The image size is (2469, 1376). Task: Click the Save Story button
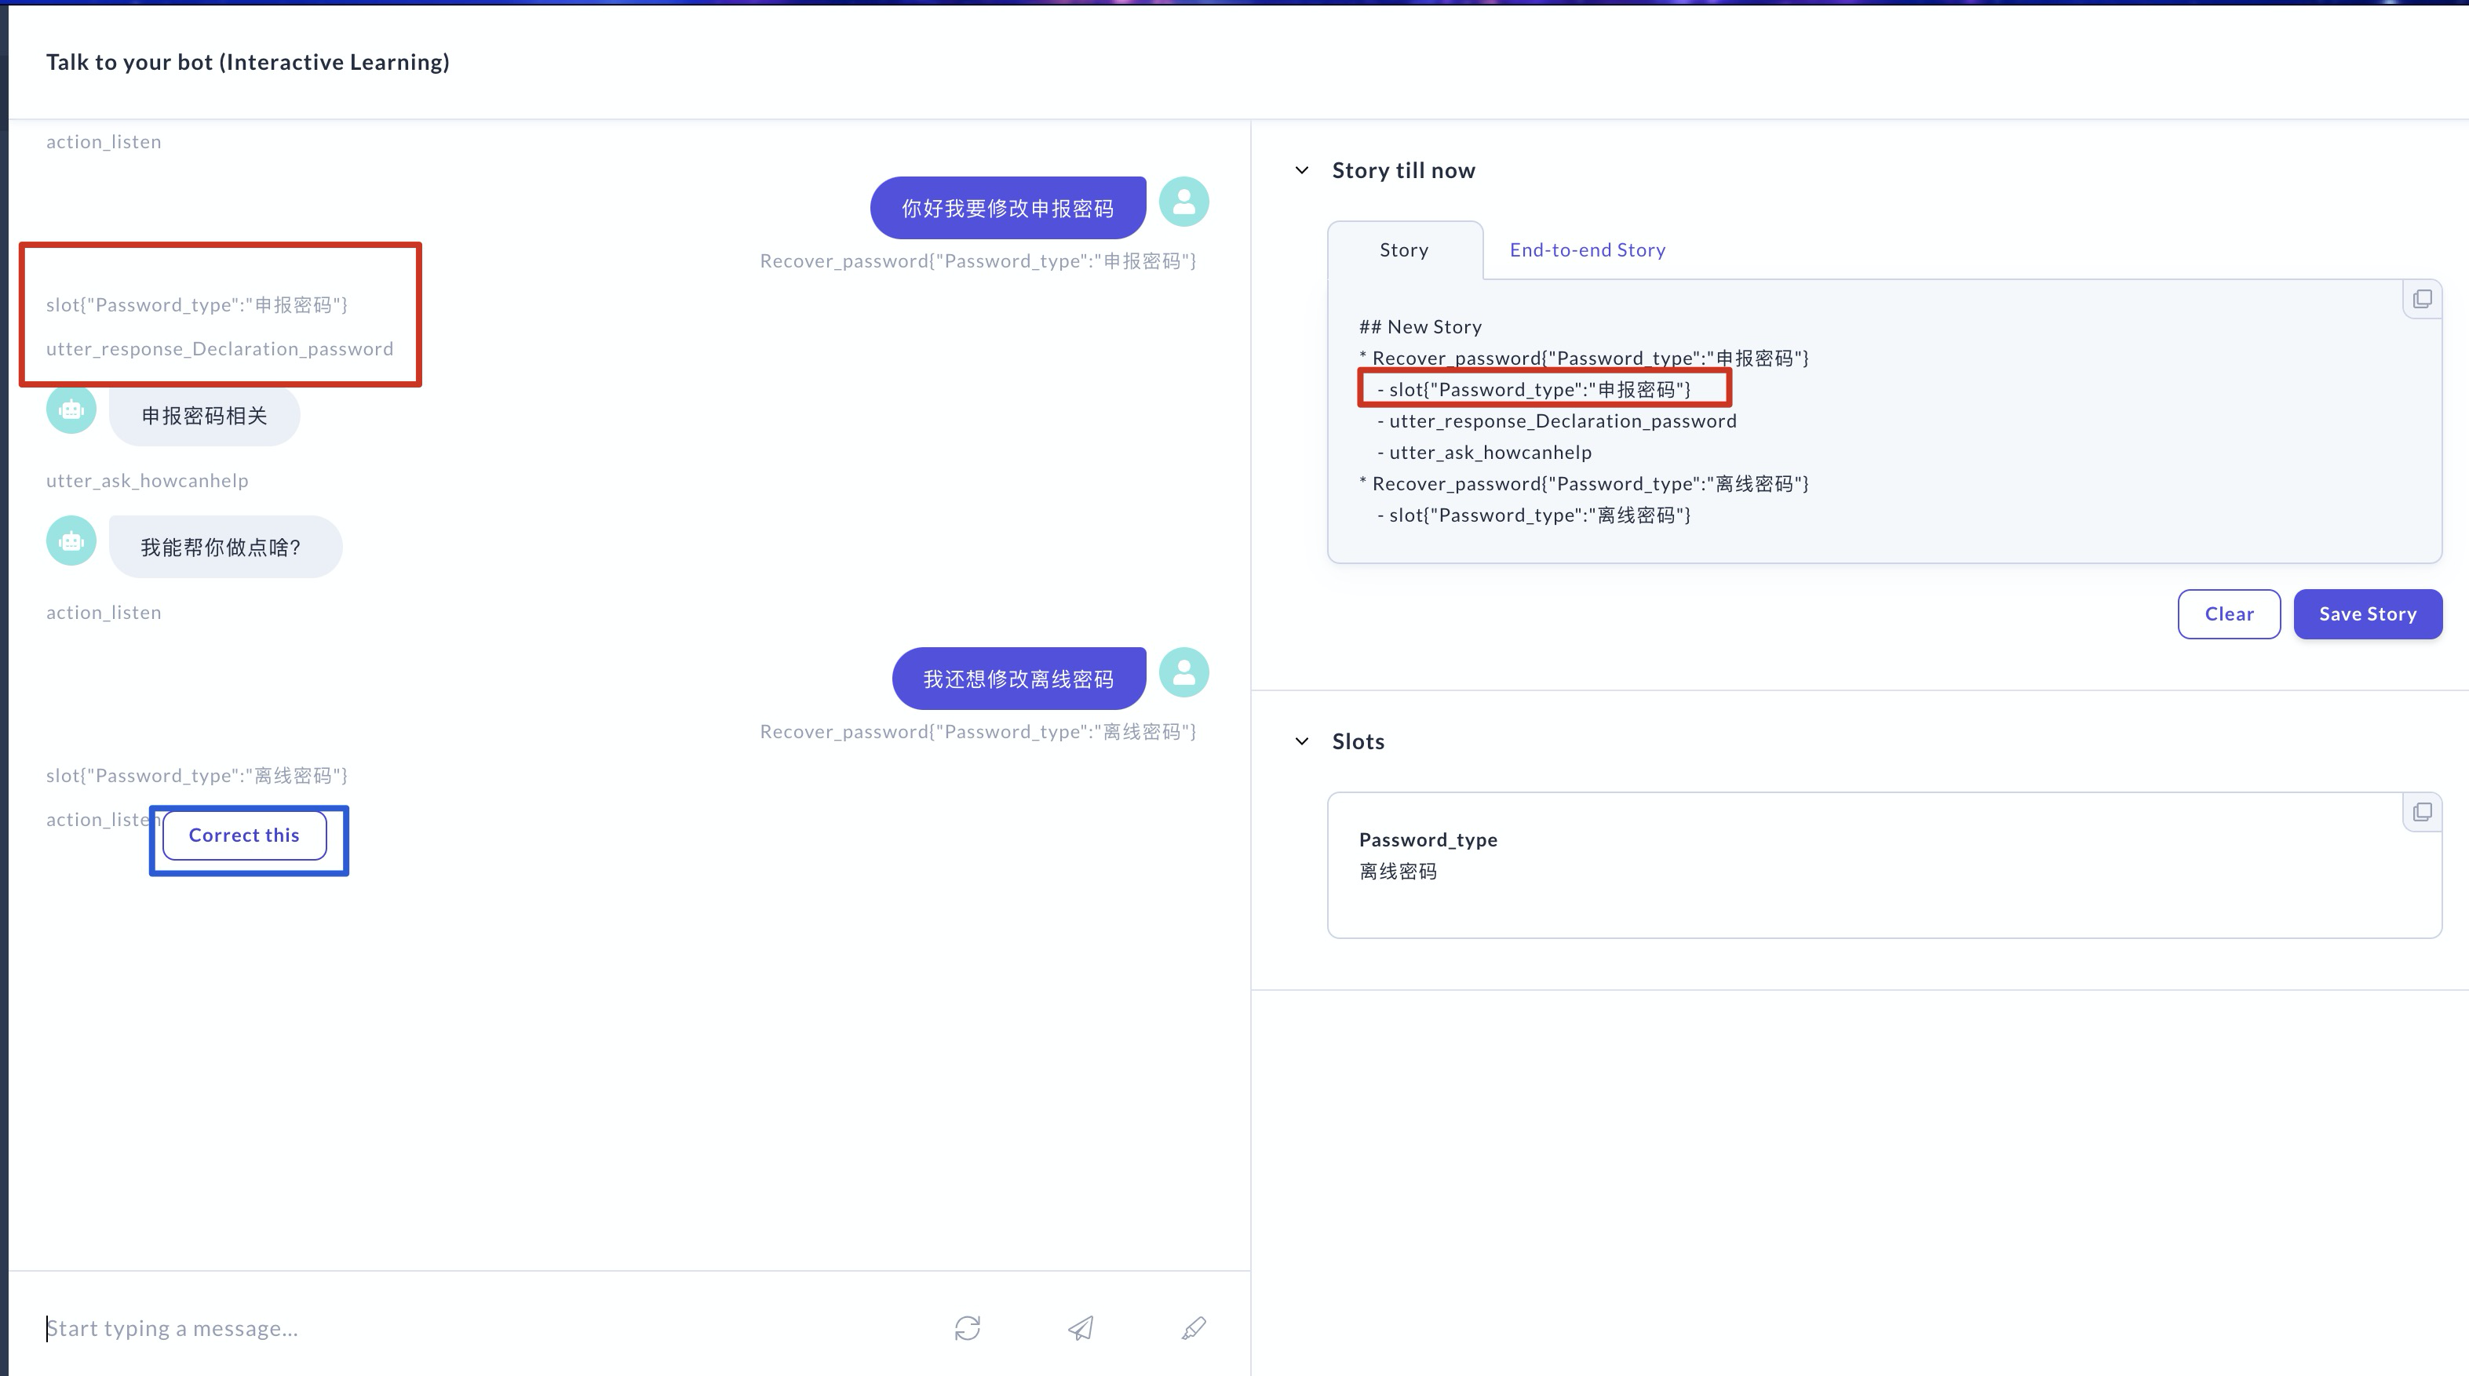(2368, 613)
